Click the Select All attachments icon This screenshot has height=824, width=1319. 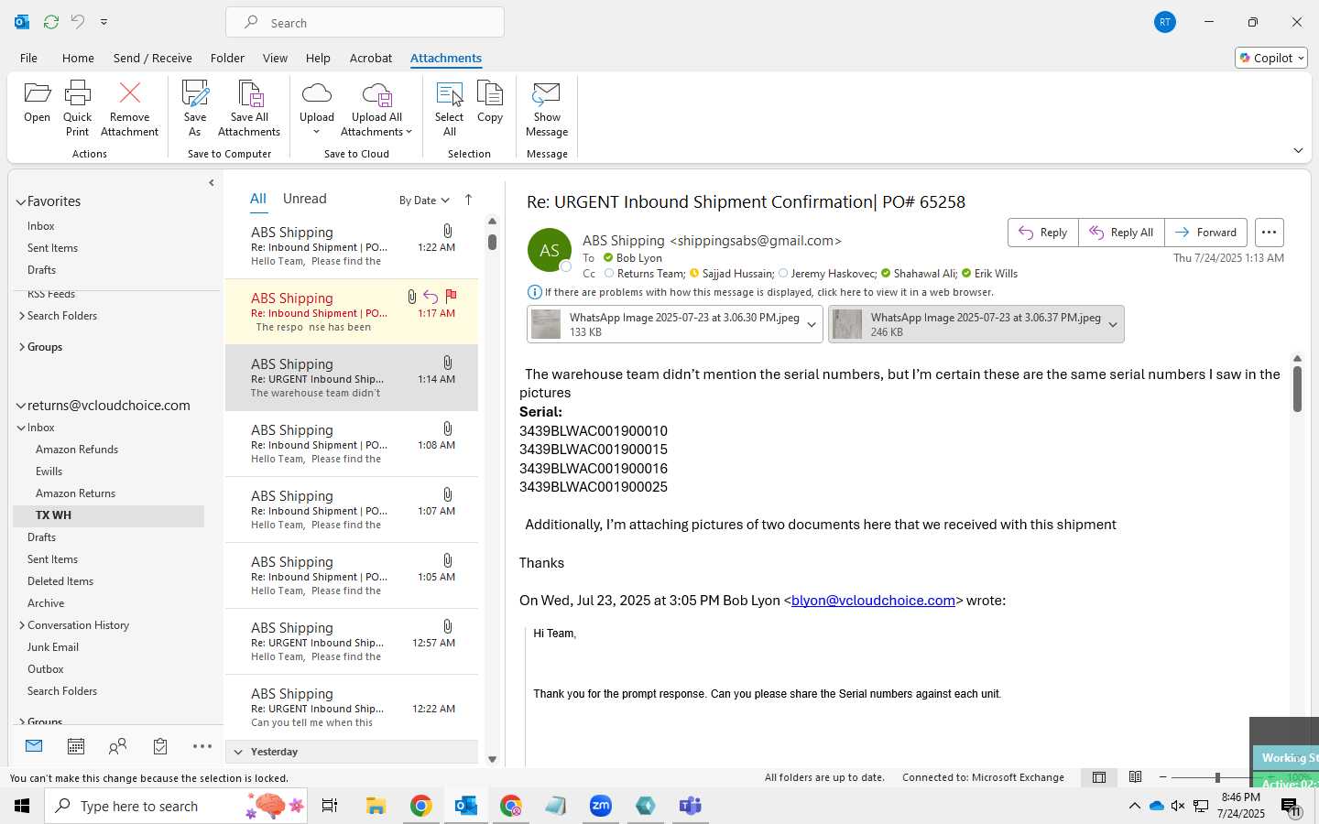coord(449,108)
